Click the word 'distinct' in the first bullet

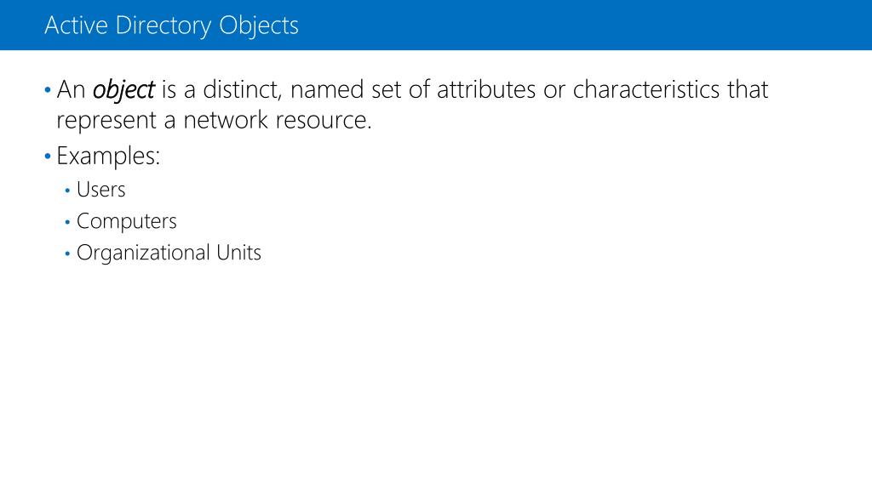(239, 89)
